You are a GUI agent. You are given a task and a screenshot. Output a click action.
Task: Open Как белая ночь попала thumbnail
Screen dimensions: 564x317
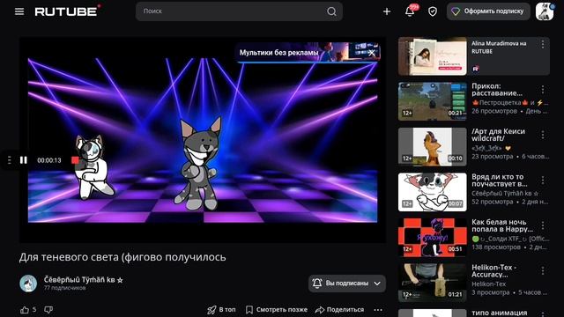coord(433,237)
